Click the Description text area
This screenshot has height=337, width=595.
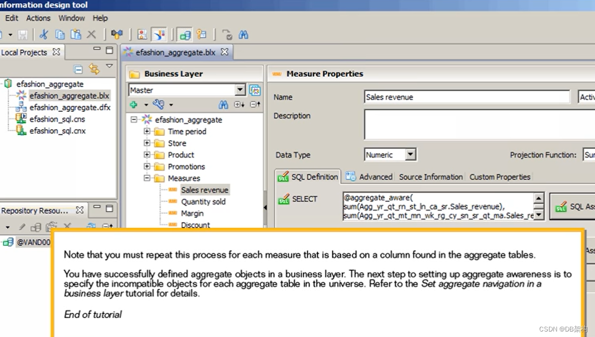pos(479,124)
